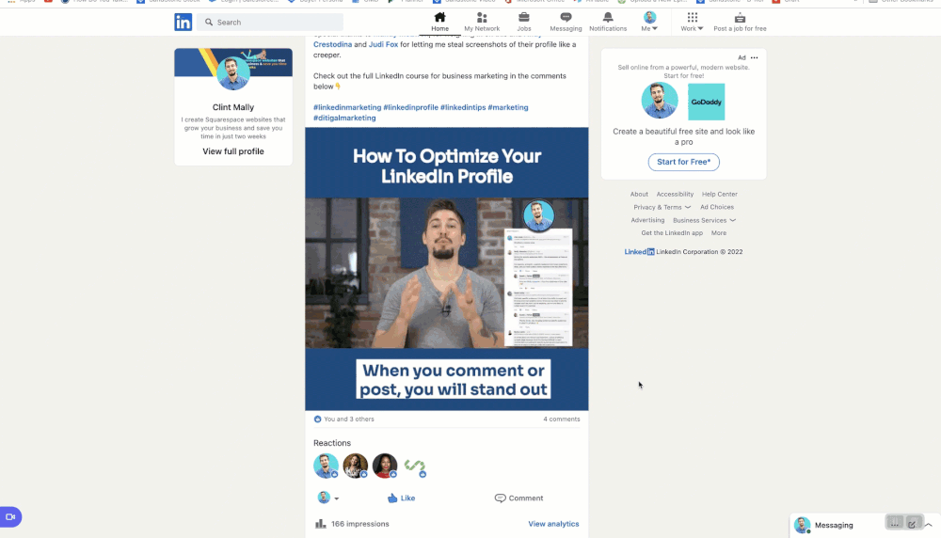
Task: Click first reaction avatar of Clint
Action: [326, 466]
